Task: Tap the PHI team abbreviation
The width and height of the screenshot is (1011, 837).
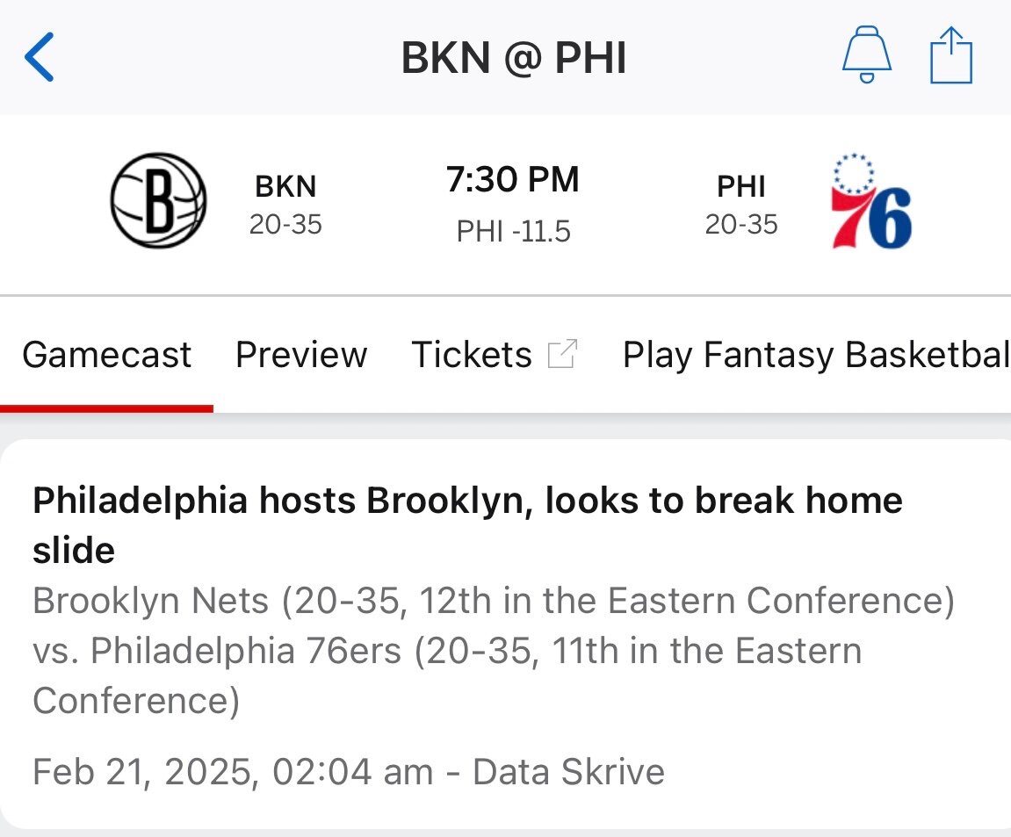Action: click(741, 186)
